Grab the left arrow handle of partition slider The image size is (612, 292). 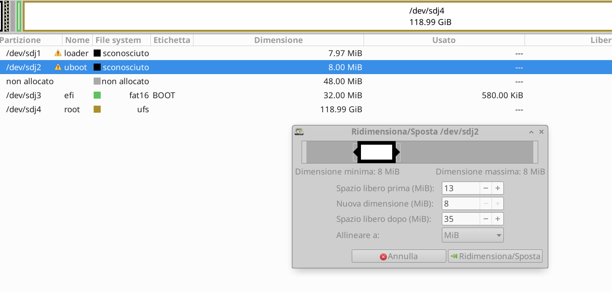[355, 152]
